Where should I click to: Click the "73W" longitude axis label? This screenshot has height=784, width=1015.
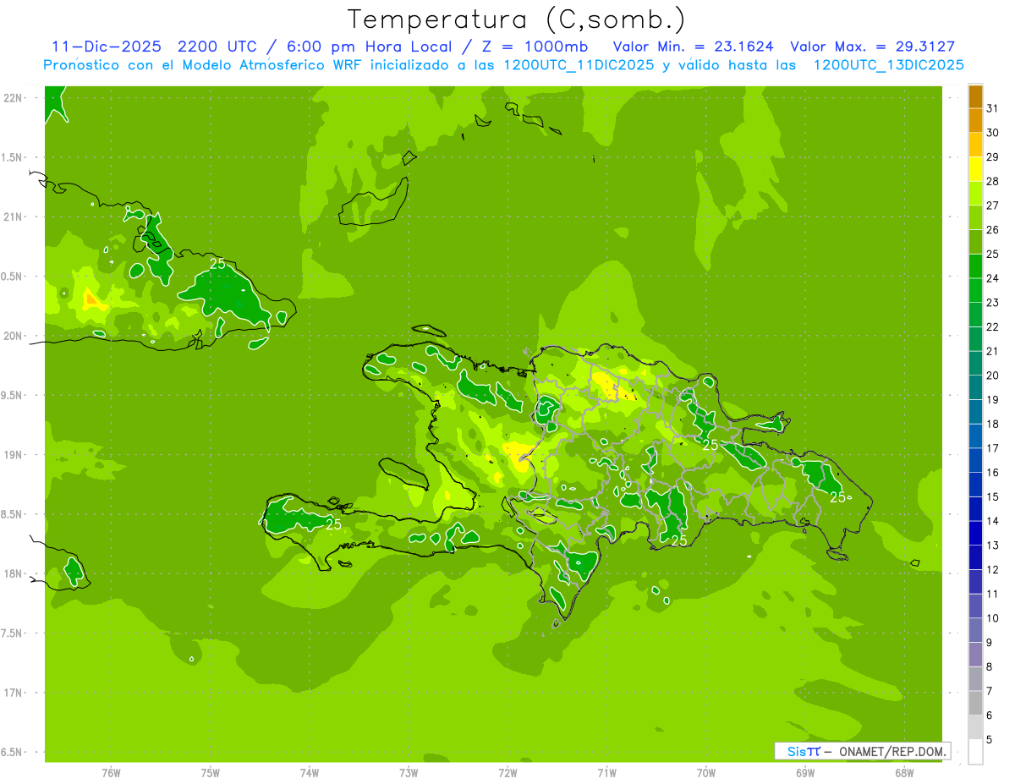409,772
